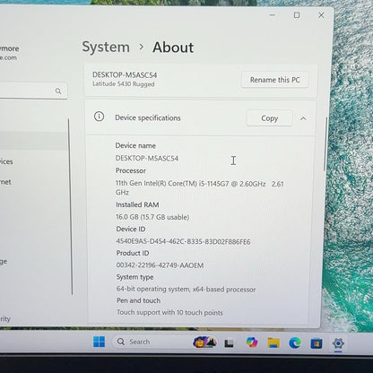Click the Rename this PC button

pyautogui.click(x=274, y=80)
